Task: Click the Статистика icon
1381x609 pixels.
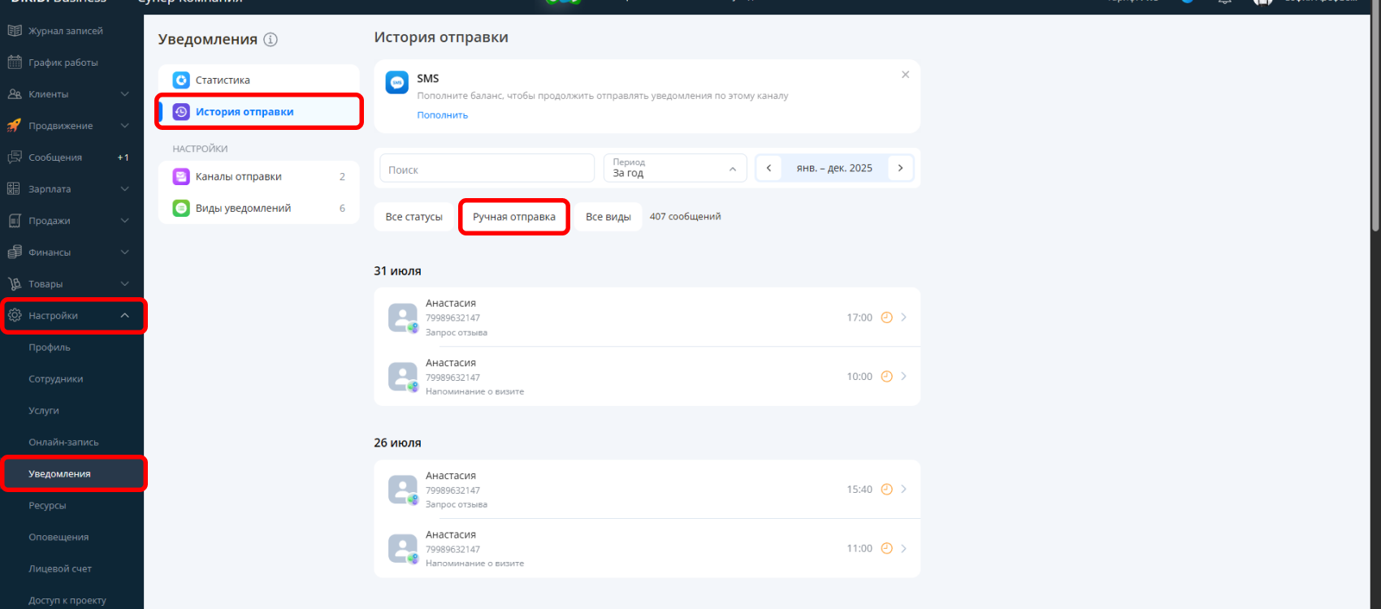Action: point(181,80)
